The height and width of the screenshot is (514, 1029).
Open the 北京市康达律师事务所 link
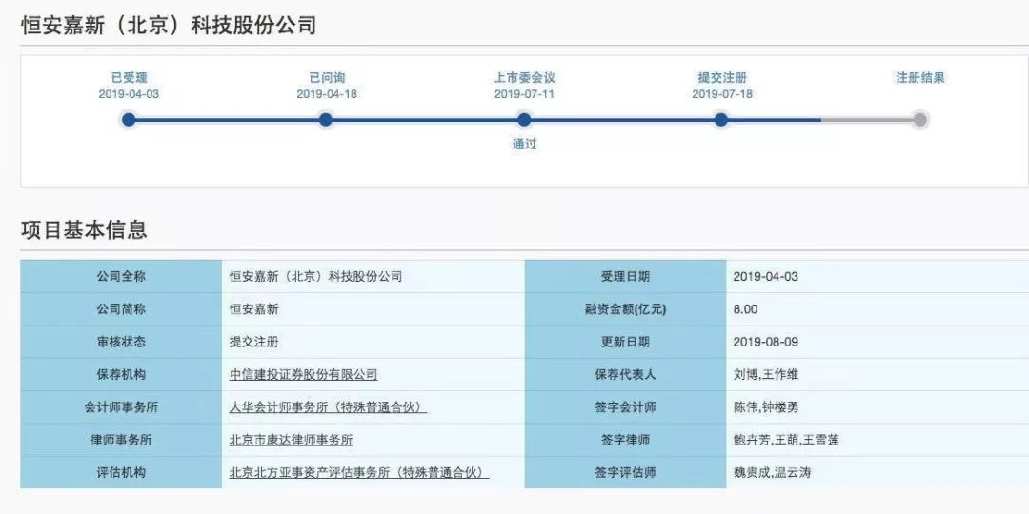point(291,440)
